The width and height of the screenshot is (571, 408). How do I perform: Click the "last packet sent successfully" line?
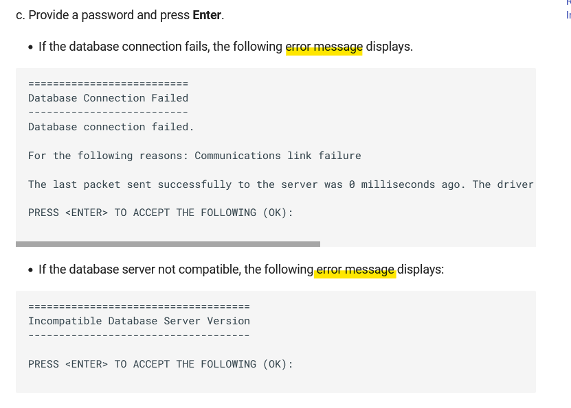281,184
